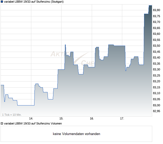Image resolution: width=163 pixels, height=144 pixels.
Task: Click the gray legend square for Volumen
Action: click(2, 124)
